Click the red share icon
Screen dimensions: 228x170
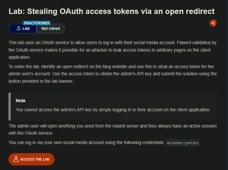tap(213, 23)
